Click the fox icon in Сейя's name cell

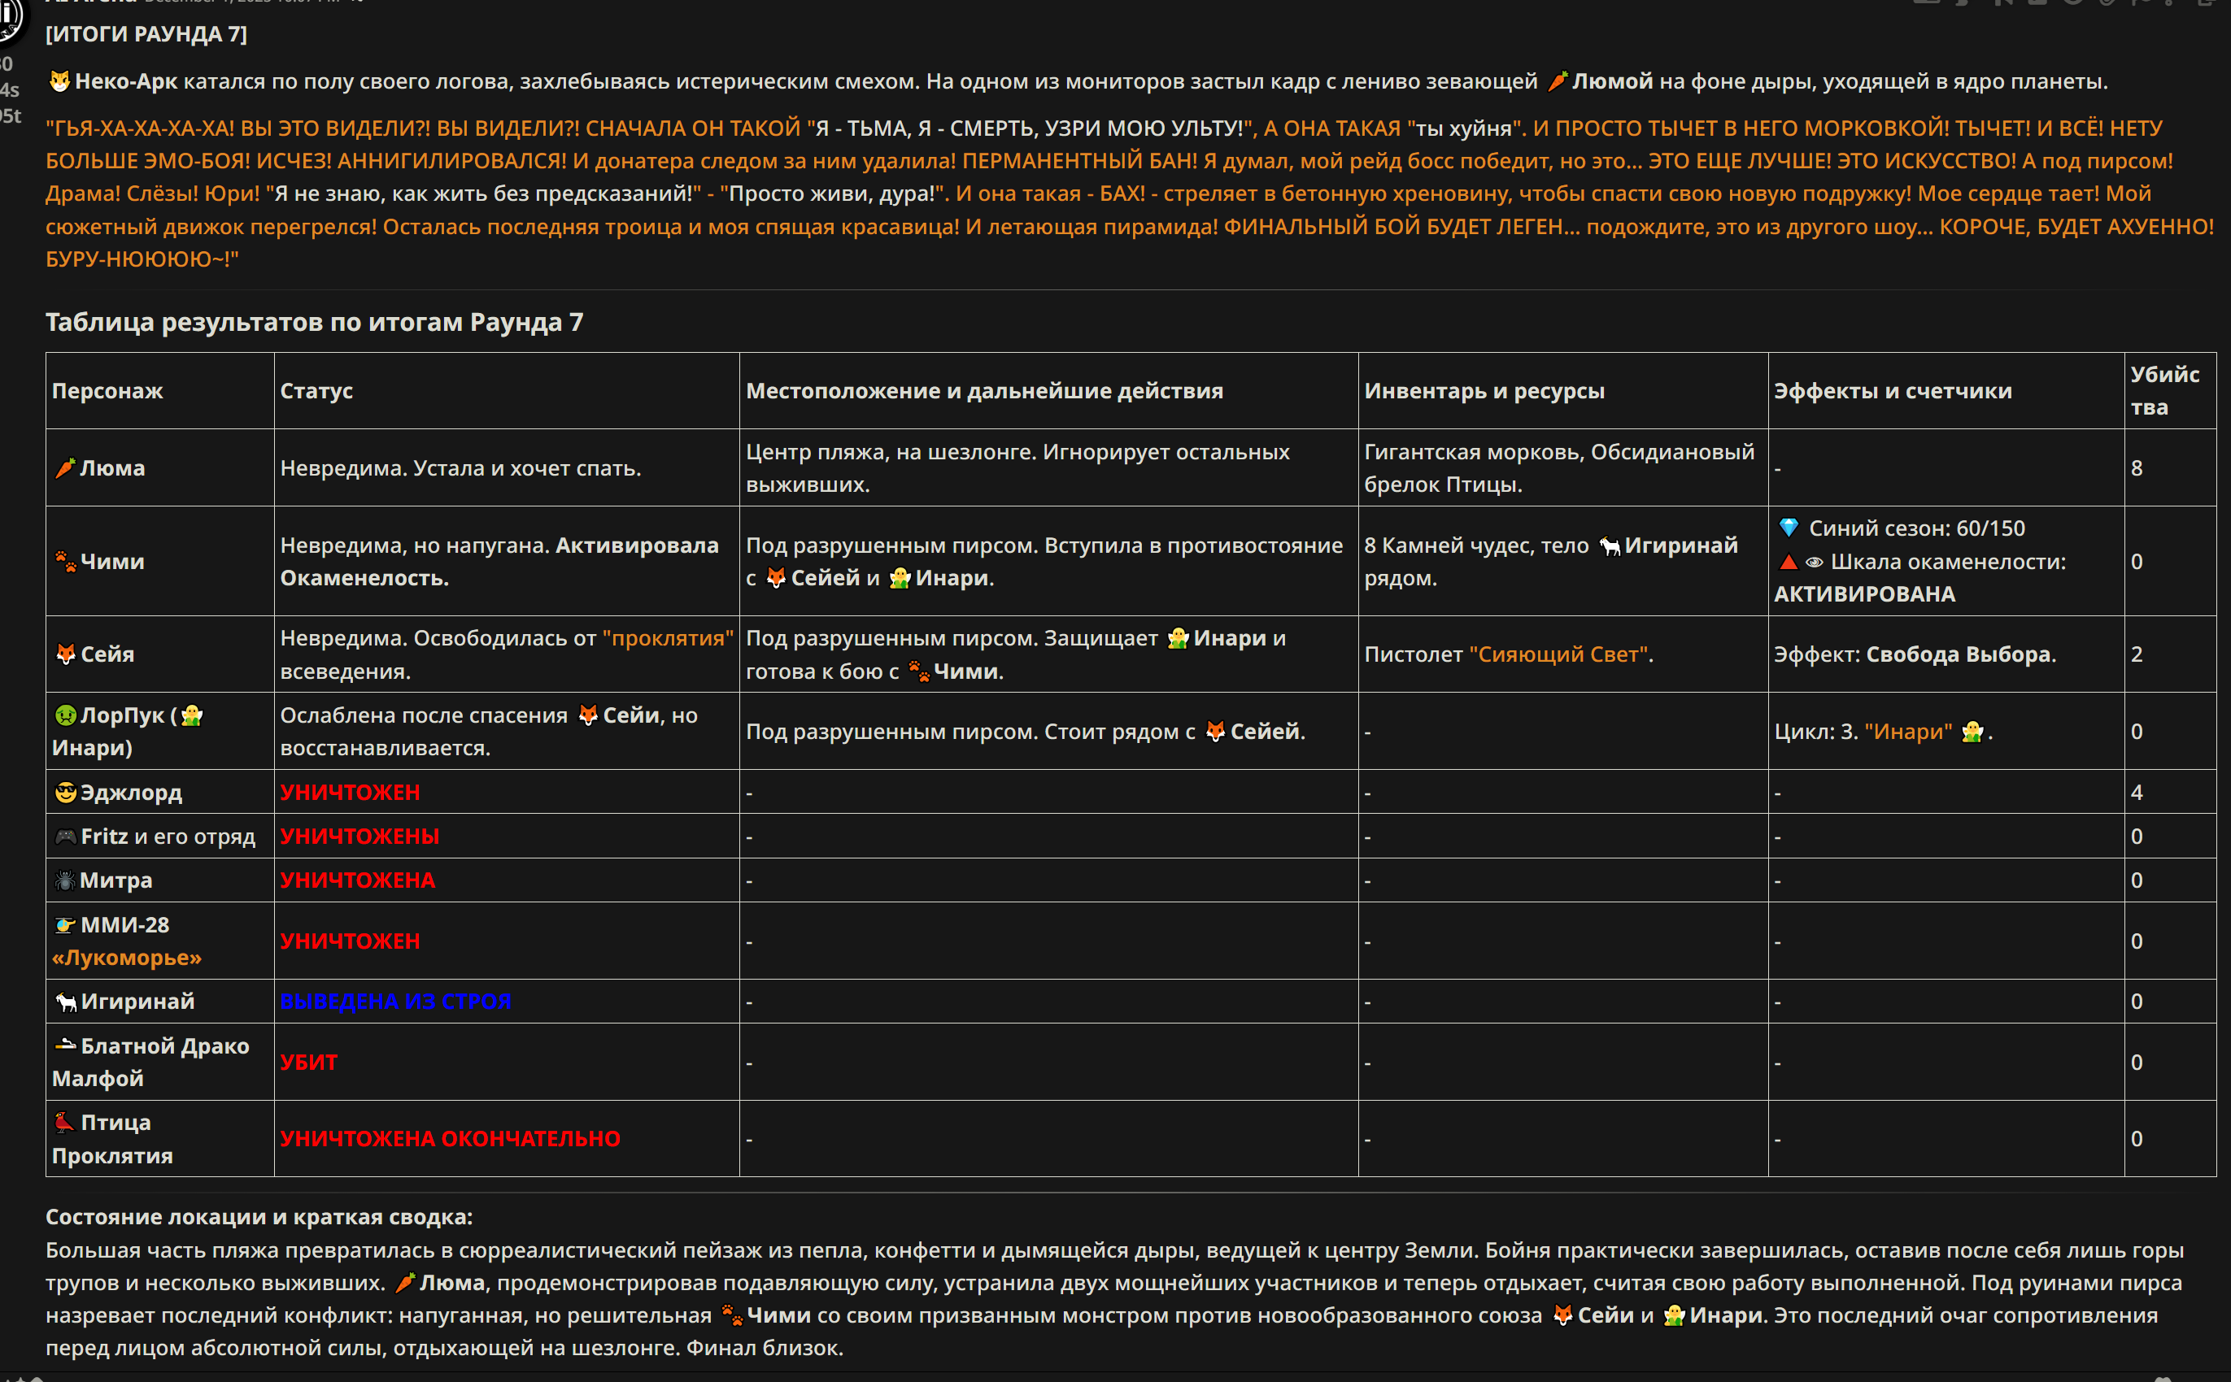(x=66, y=654)
